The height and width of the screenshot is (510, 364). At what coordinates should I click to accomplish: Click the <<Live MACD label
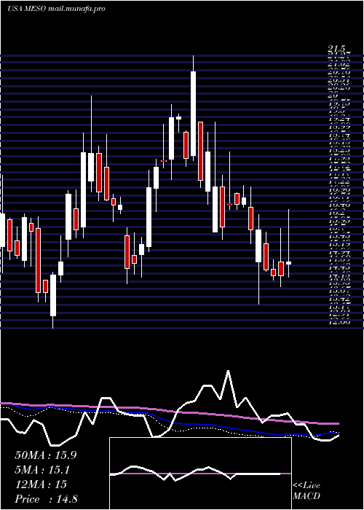pyautogui.click(x=306, y=491)
